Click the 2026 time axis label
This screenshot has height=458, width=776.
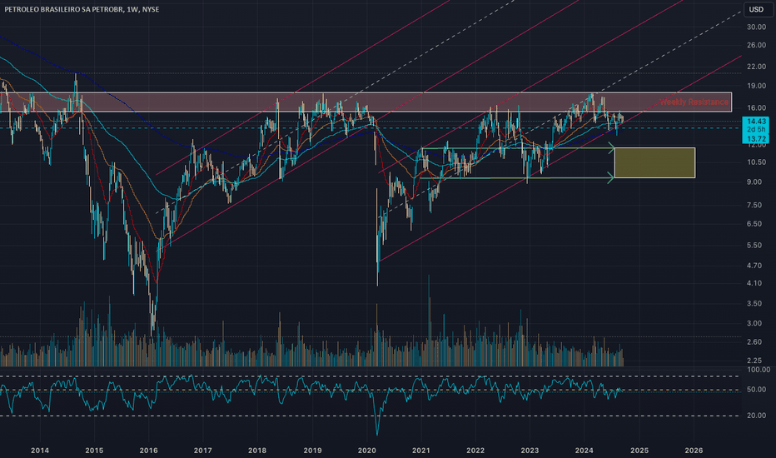(694, 450)
